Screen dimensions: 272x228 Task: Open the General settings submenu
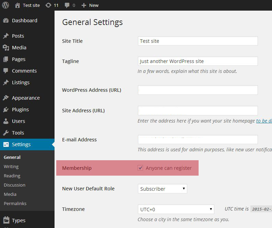pos(12,157)
